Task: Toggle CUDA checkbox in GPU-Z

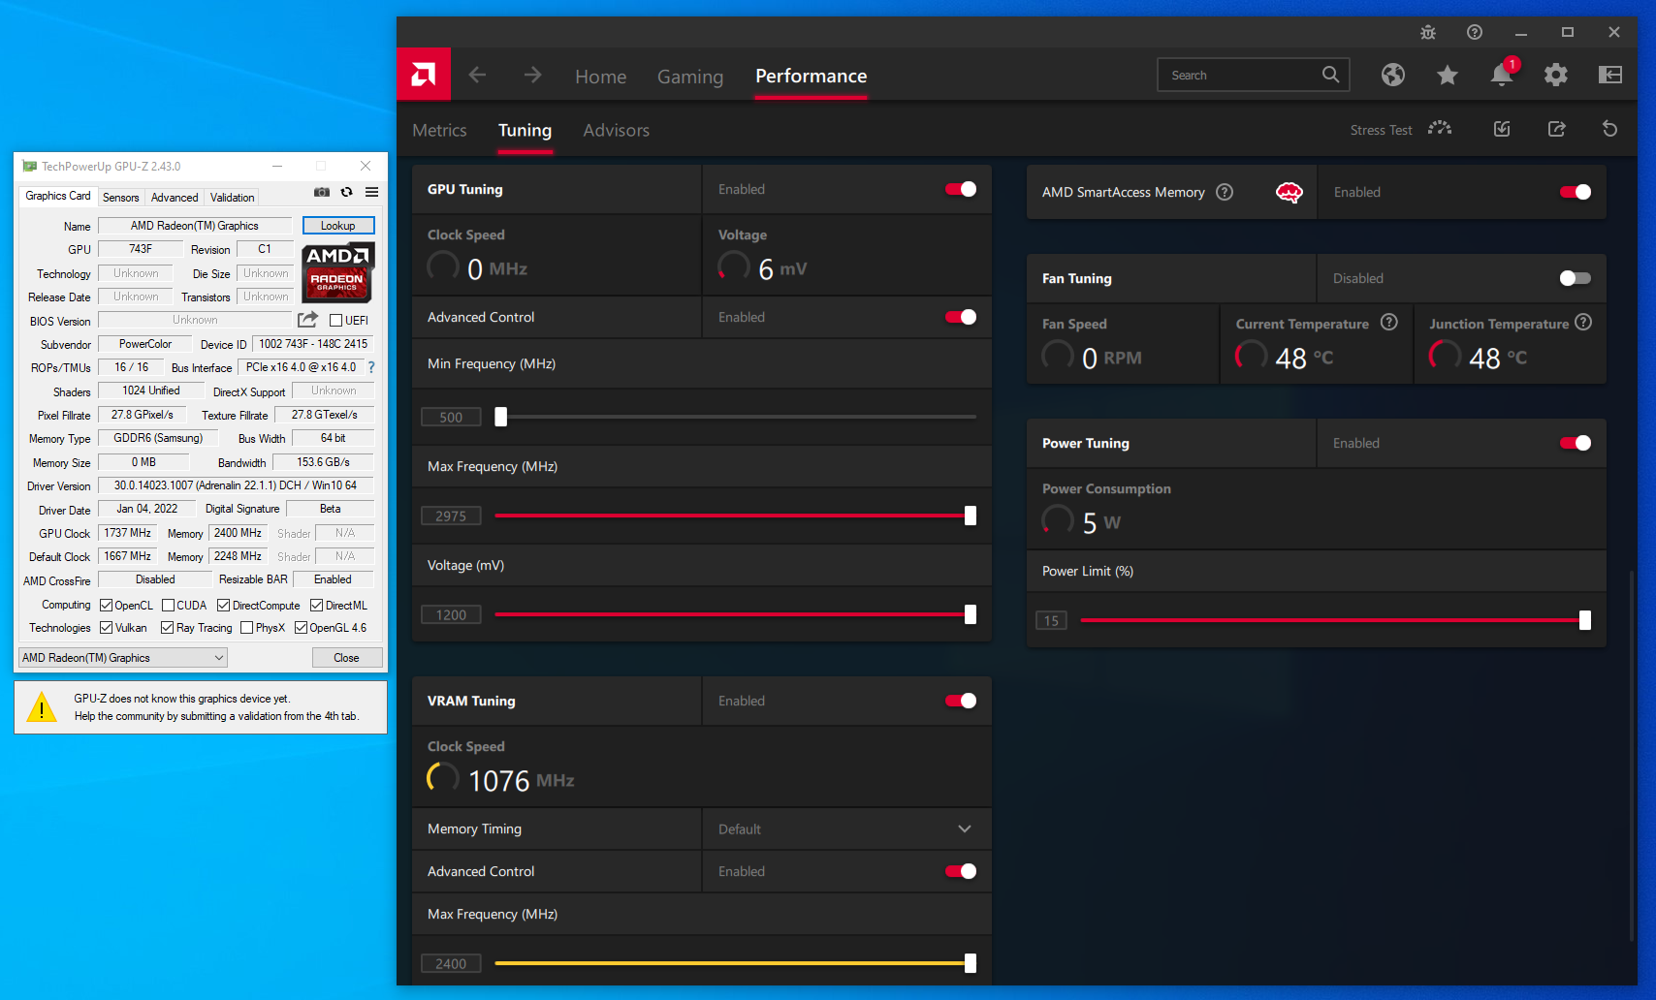Action: pyautogui.click(x=168, y=606)
